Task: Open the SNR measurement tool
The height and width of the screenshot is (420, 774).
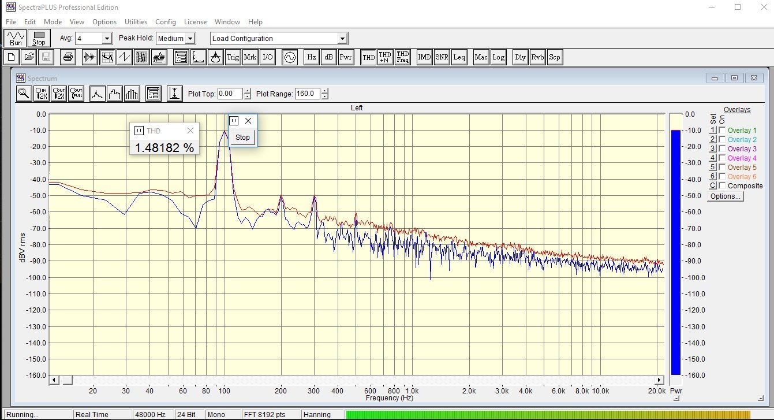Action: [442, 57]
